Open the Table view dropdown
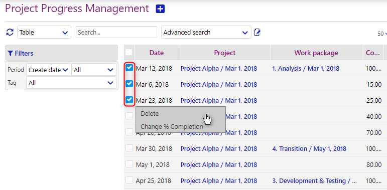The image size is (387, 190). pyautogui.click(x=44, y=32)
